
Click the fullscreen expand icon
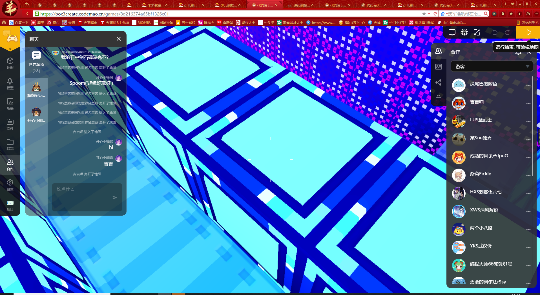pos(477,32)
